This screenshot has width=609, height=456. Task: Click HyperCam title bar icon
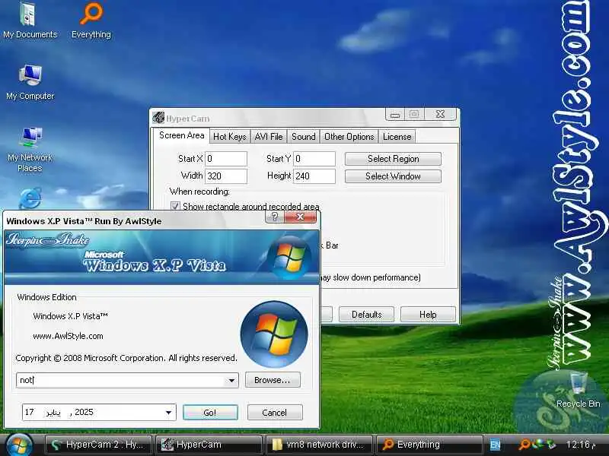pos(158,118)
